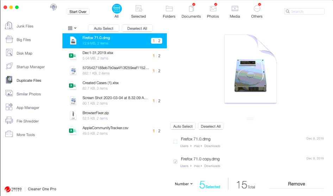
Task: Click the preview pane resize handle
Action: tap(250, 118)
